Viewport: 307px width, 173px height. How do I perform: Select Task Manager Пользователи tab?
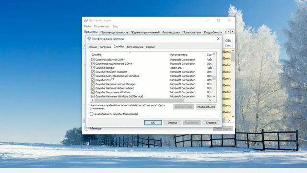(192, 32)
